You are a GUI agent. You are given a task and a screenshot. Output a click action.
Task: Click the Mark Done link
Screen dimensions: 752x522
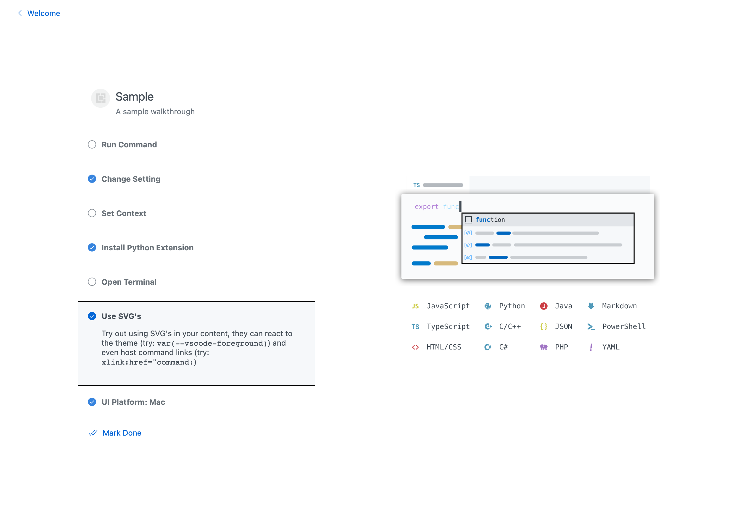(122, 433)
